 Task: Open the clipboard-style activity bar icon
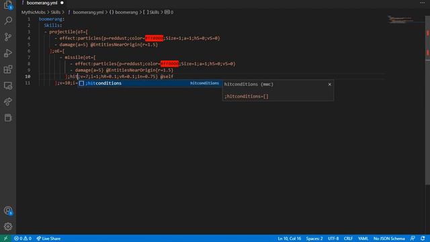pyautogui.click(x=8, y=118)
